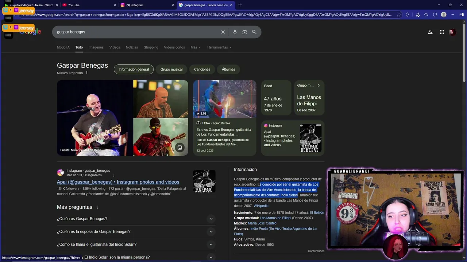Viewport: 467px width, 262px height.
Task: Click the Comentarios feedback link
Action: [316, 251]
